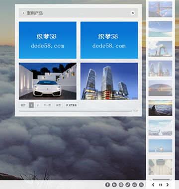
Task: Open the LinkedIn social icon
Action: 121,185
